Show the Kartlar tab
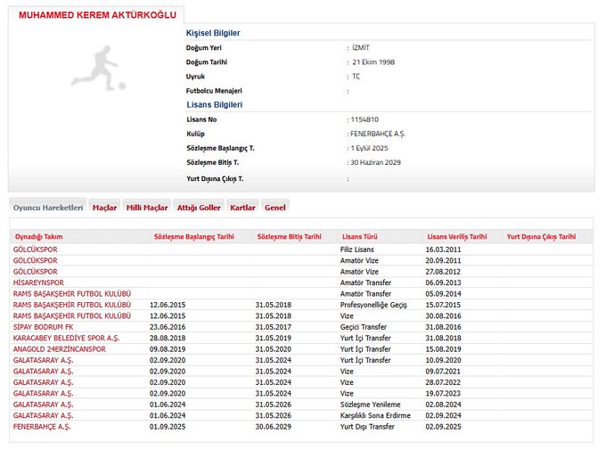The image size is (606, 450). coord(242,207)
